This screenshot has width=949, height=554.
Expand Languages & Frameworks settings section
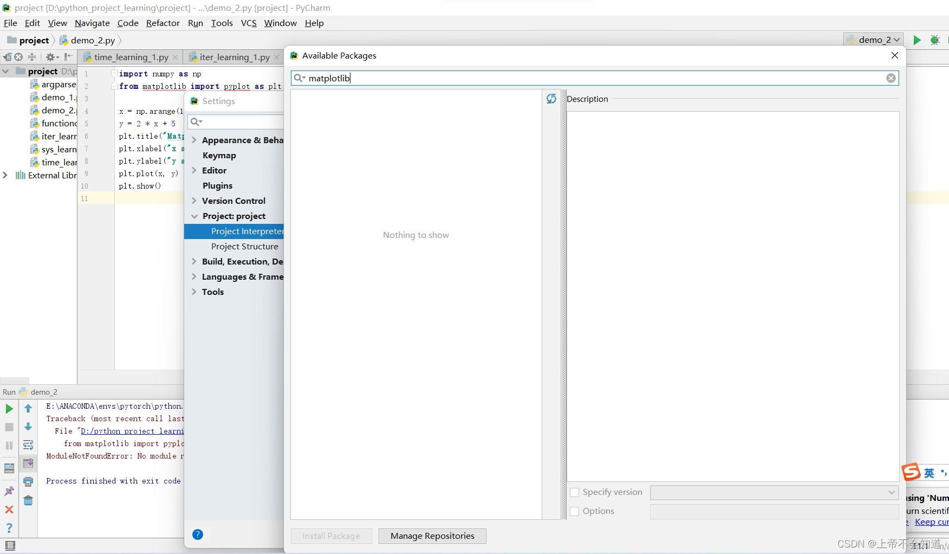(x=194, y=276)
